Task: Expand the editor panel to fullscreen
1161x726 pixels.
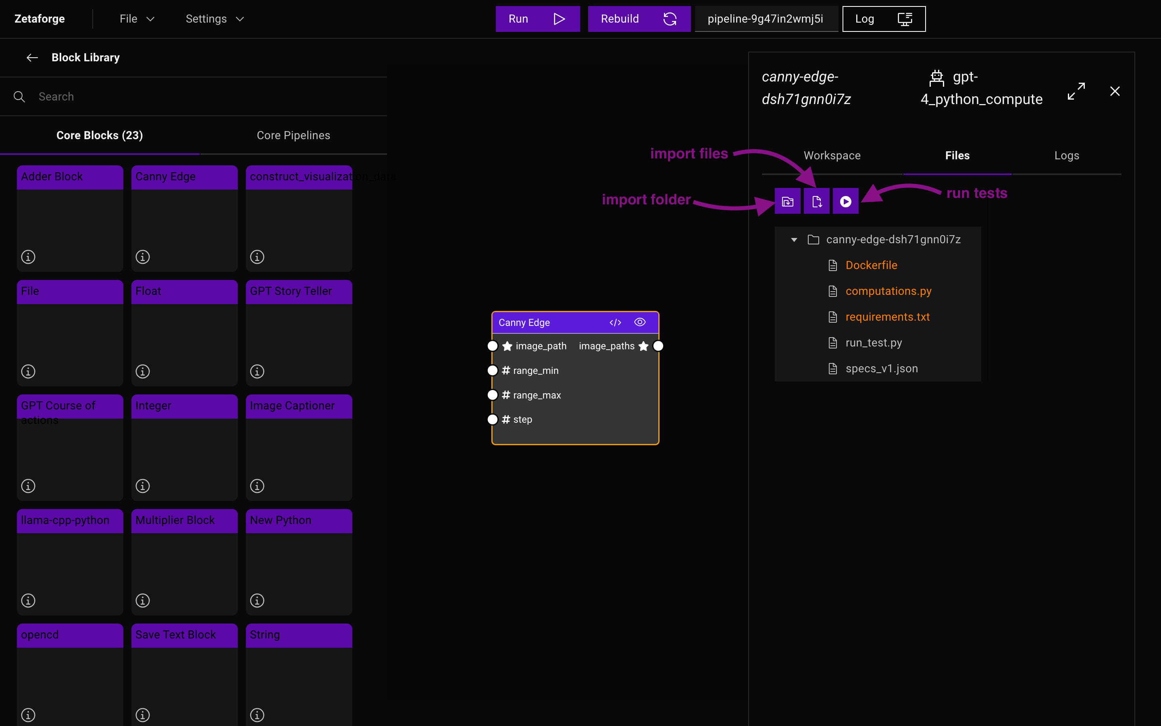Action: 1076,91
